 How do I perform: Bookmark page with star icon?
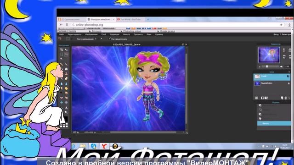[281, 25]
